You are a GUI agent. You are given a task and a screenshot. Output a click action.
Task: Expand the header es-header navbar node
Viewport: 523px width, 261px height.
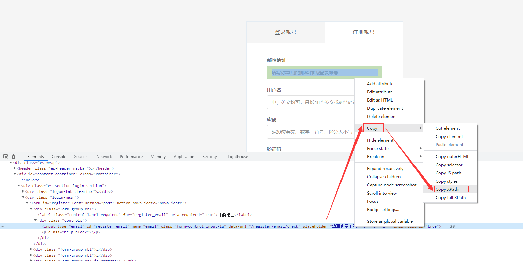click(x=15, y=168)
